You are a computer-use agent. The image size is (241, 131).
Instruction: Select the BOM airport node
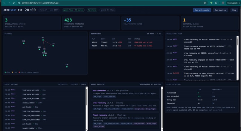tap(39, 49)
